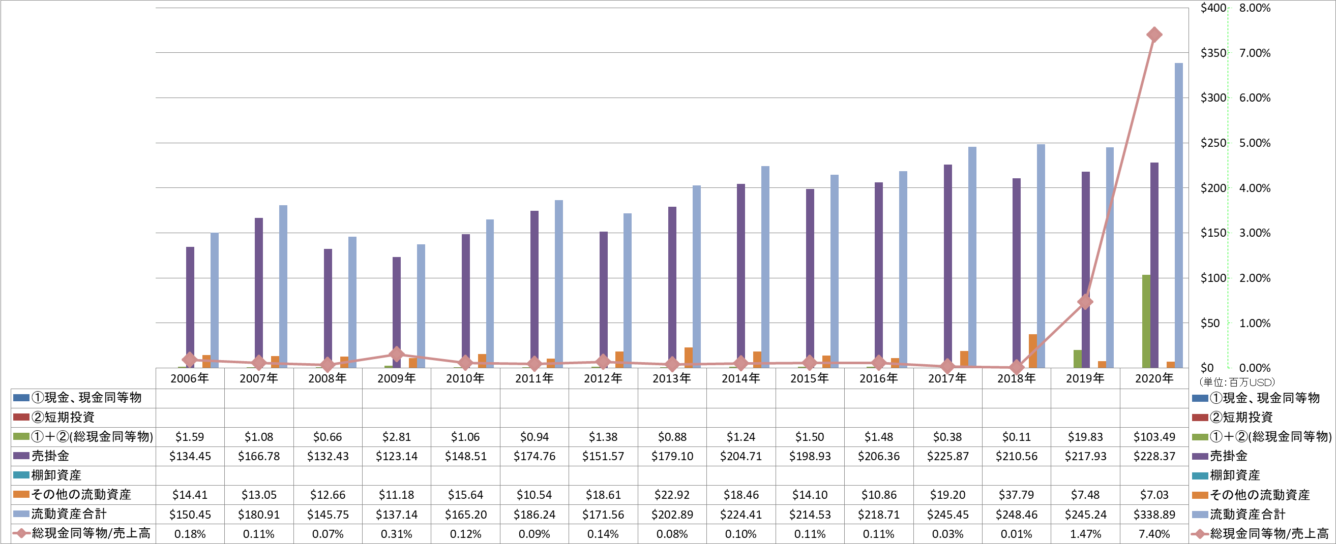Click blue swatch beside left ①現金、現金同等物 label
This screenshot has width=1336, height=544.
point(21,398)
